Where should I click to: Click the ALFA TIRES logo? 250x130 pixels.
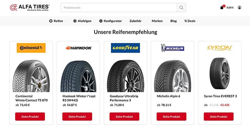pos(30,8)
